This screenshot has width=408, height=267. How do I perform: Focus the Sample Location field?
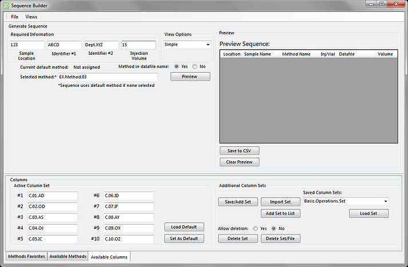pyautogui.click(x=27, y=45)
